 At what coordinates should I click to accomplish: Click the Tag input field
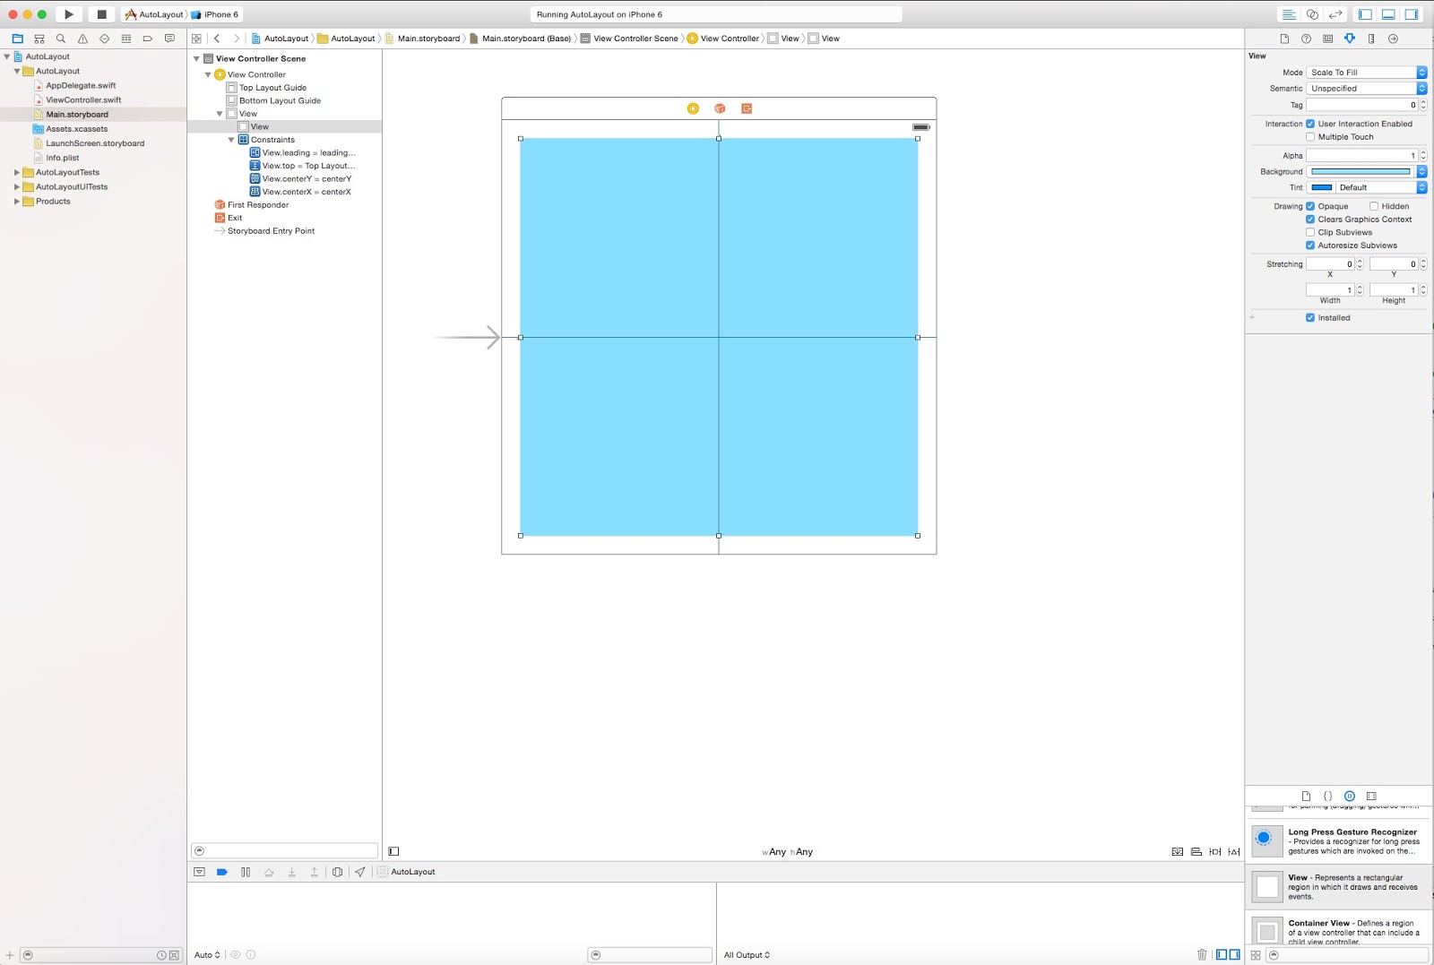coord(1361,105)
